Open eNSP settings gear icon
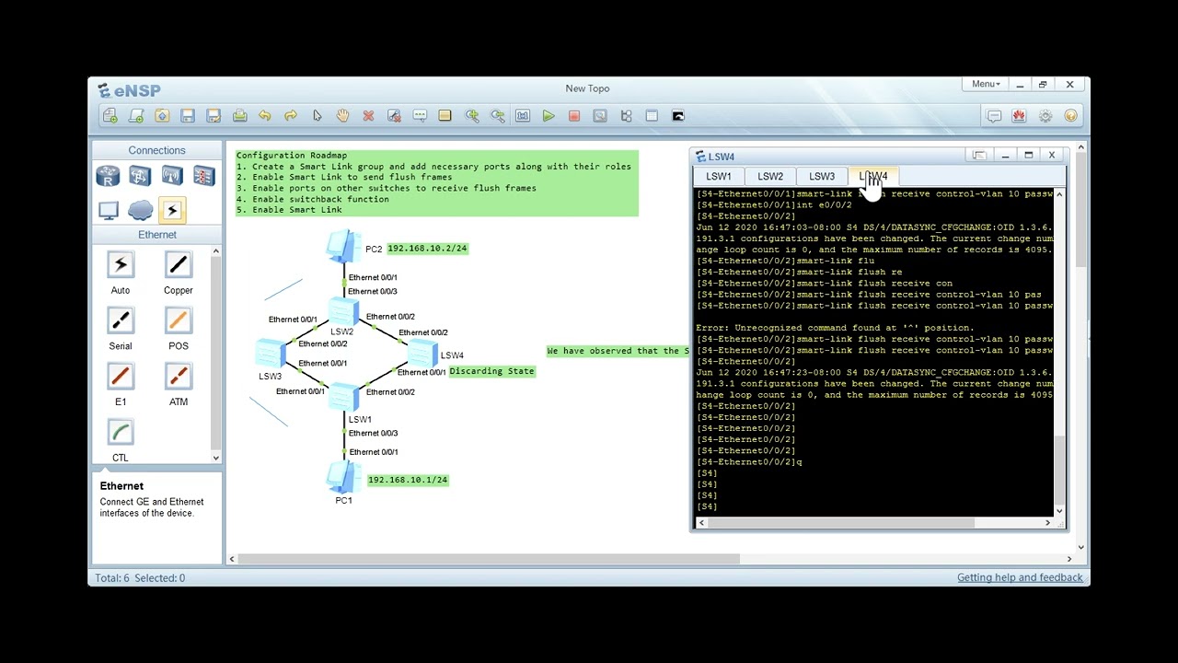Viewport: 1178px width, 663px height. 1045,116
